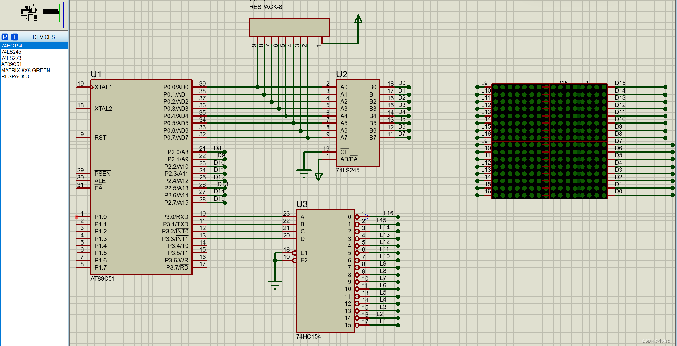The height and width of the screenshot is (346, 677).
Task: Select AT89C51 in the devices list
Action: pos(12,64)
